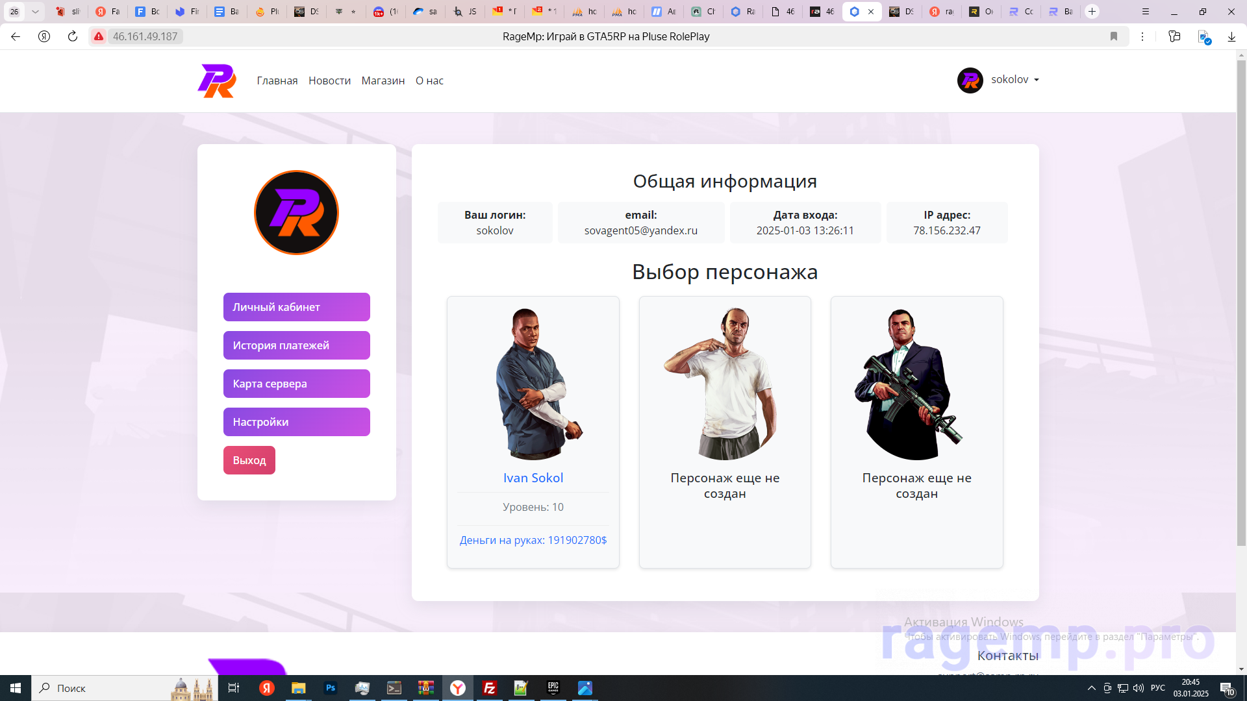Click the page translate icon
Image resolution: width=1247 pixels, height=701 pixels.
1203,37
